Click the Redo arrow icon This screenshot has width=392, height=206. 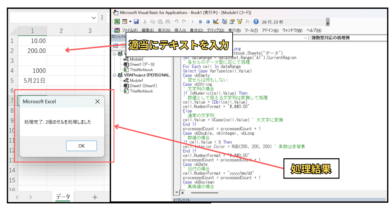(184, 22)
